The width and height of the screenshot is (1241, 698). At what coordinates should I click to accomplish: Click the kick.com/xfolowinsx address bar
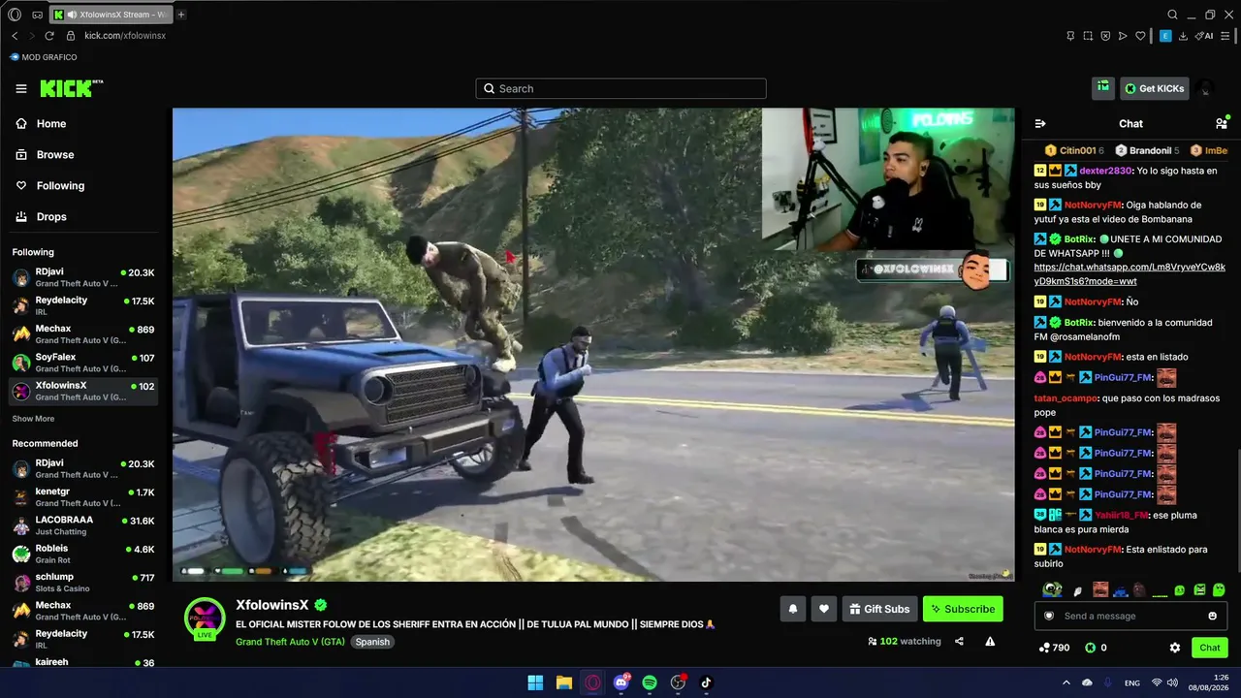125,36
